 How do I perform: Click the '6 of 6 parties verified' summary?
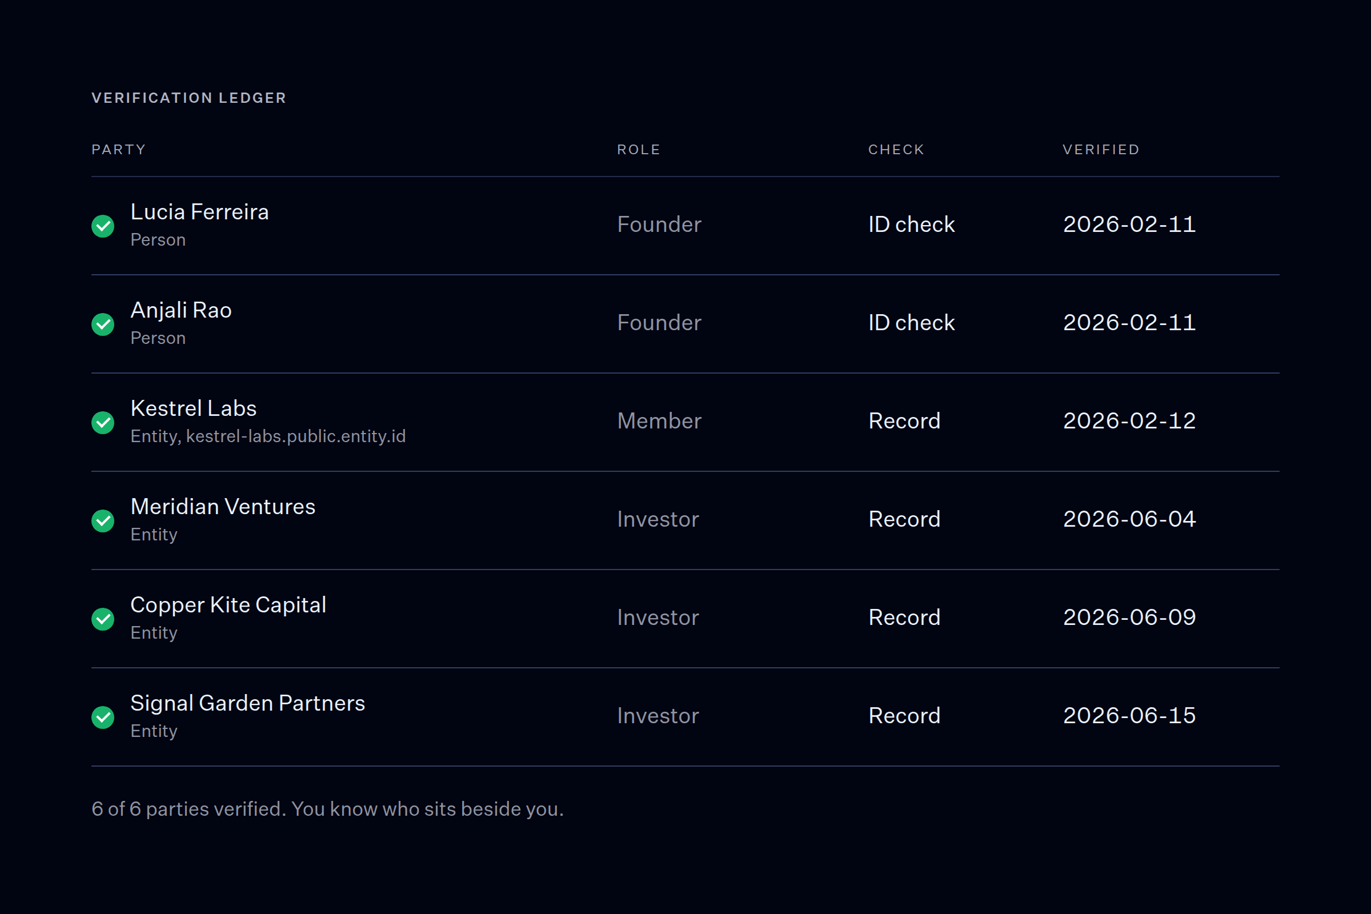[189, 809]
